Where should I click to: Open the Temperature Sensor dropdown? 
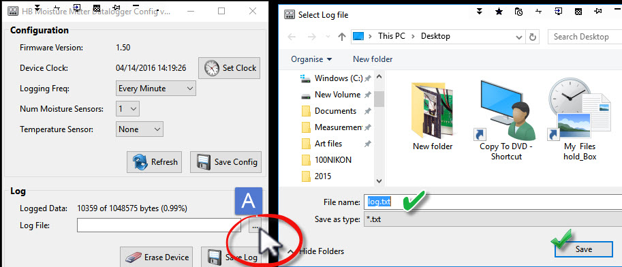pos(140,129)
